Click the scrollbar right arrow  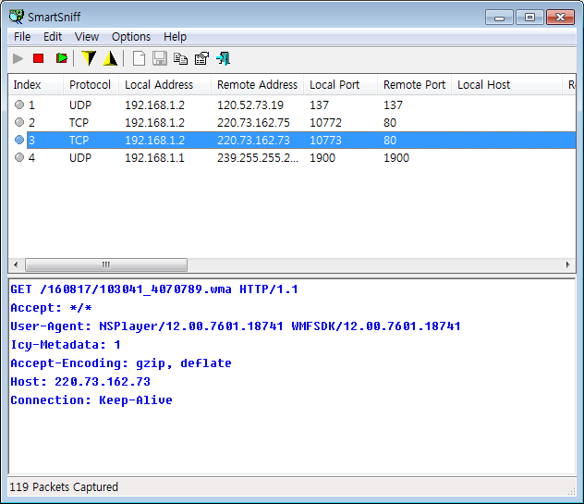pyautogui.click(x=567, y=264)
